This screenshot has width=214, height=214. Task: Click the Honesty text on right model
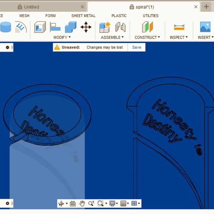click(x=174, y=119)
